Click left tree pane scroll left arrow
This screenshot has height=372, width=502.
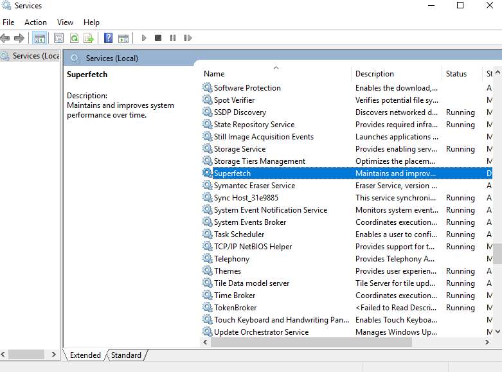pos(3,354)
